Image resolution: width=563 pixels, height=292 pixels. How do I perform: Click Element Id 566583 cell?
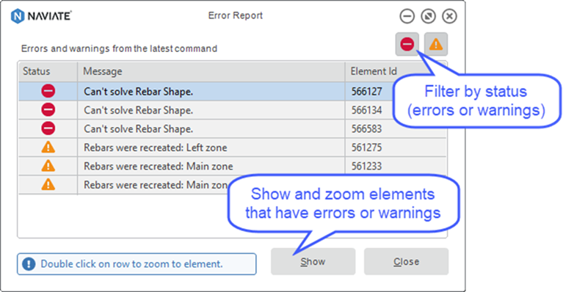coord(366,129)
